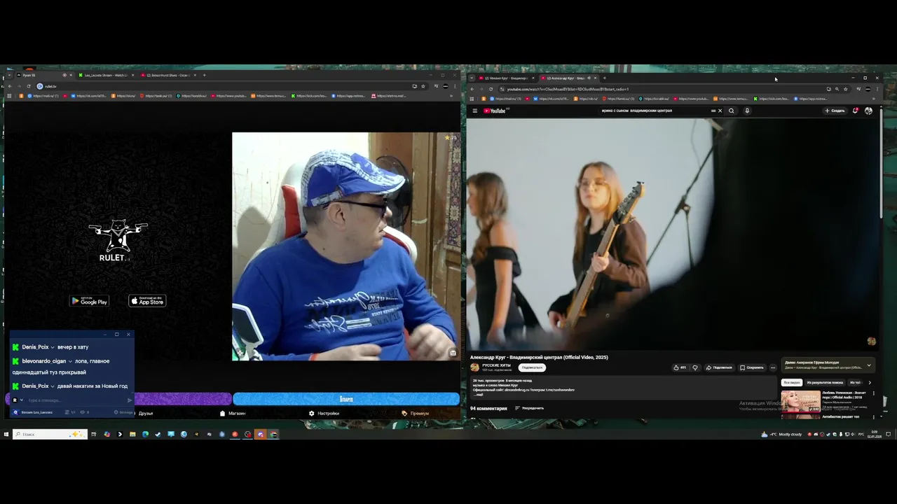Viewport: 897px width, 504px height.
Task: Click the App Store download badge
Action: 147,301
